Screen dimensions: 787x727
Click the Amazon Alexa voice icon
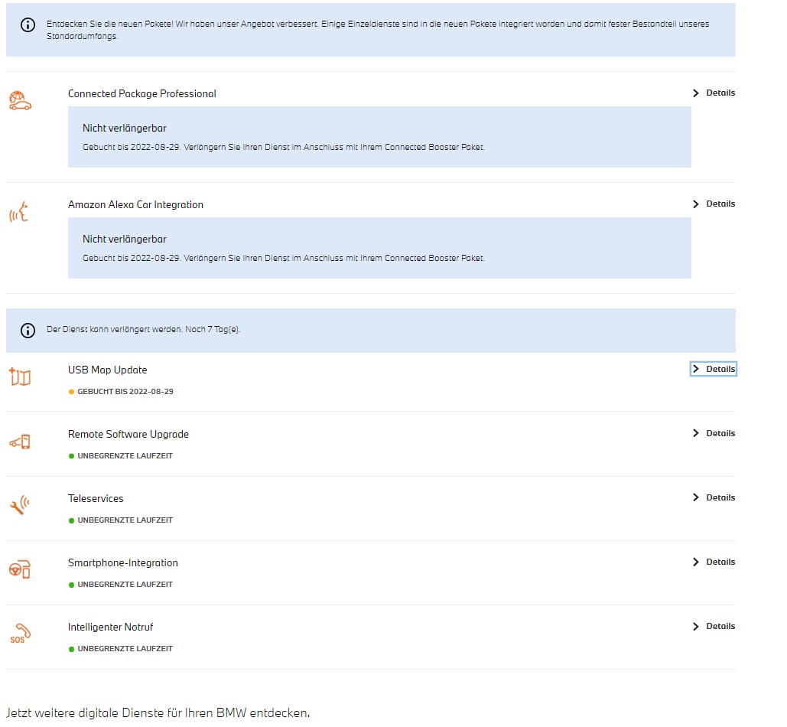click(19, 212)
